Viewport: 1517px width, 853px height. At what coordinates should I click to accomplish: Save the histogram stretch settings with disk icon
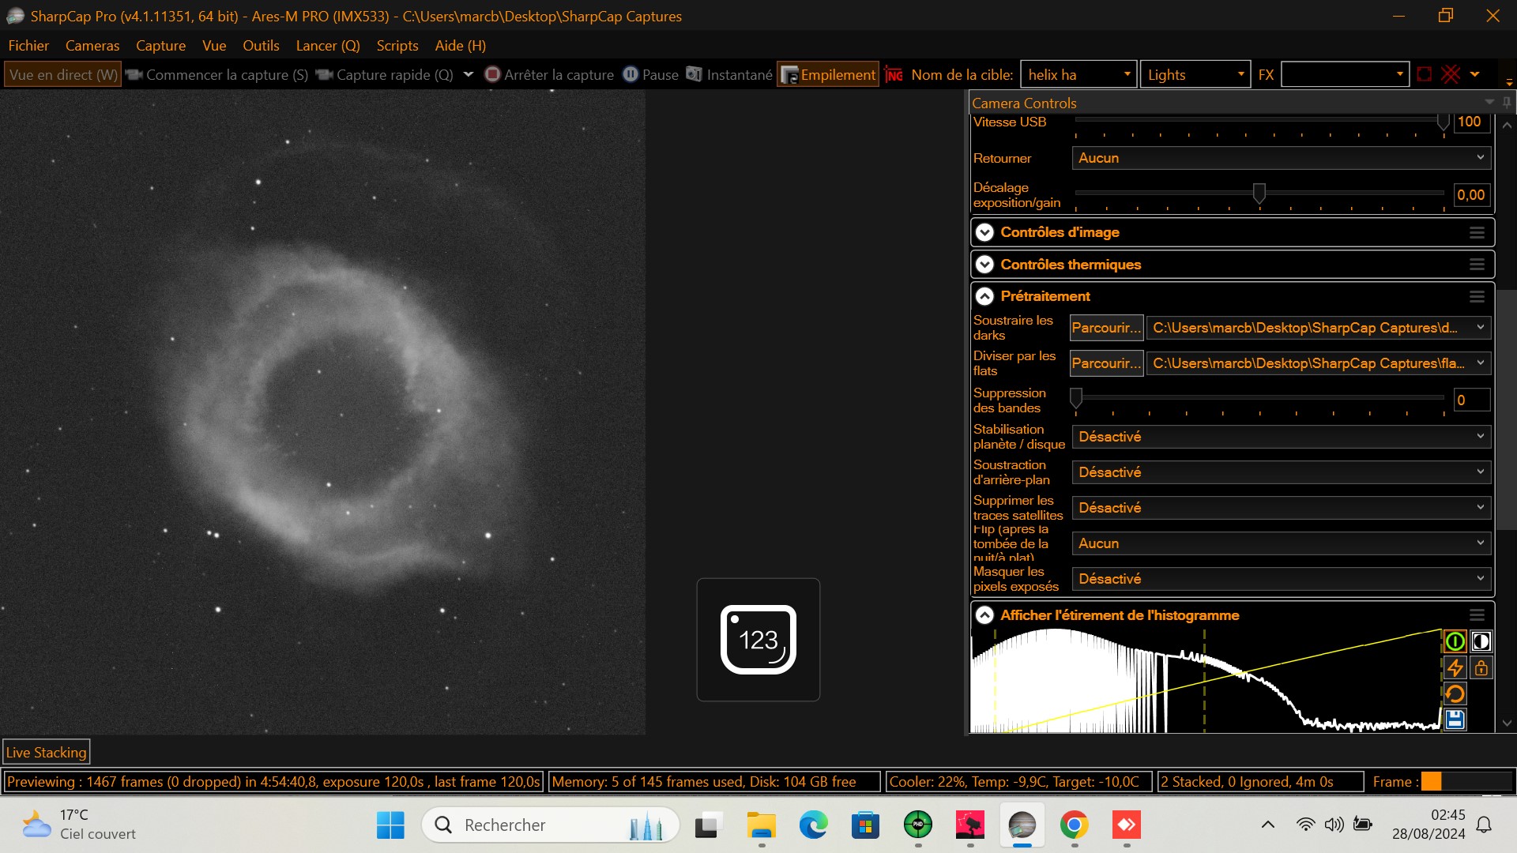(1455, 720)
